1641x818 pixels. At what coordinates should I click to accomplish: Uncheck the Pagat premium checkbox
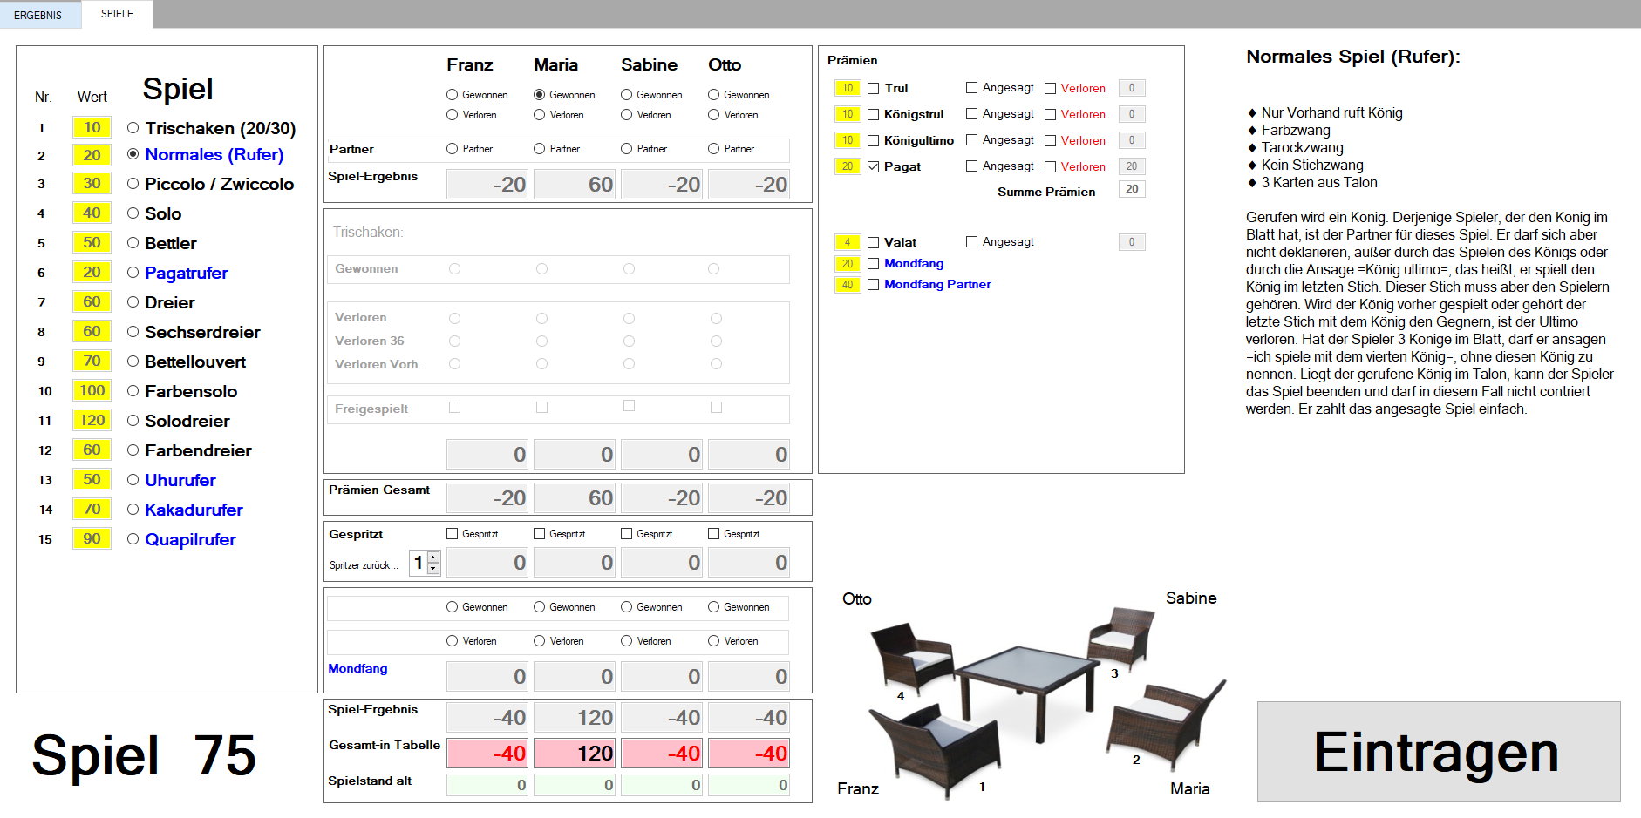point(873,166)
